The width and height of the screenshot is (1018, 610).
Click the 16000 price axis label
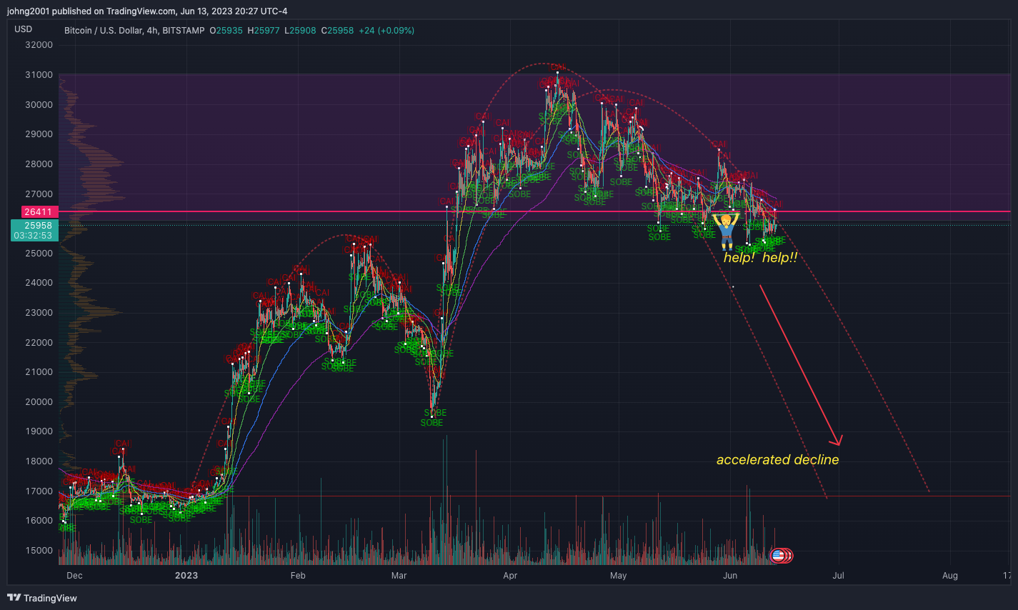tap(39, 521)
